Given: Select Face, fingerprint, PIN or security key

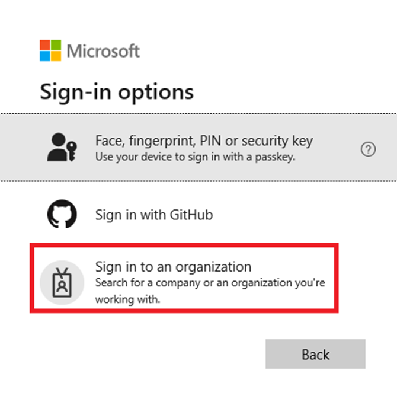Looking at the screenshot, I should [x=204, y=141].
